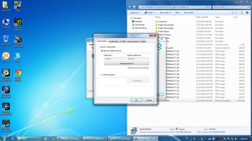Viewport: 252px width, 141px height.
Task: Open Explorer Help question mark icon
Action: (247, 12)
